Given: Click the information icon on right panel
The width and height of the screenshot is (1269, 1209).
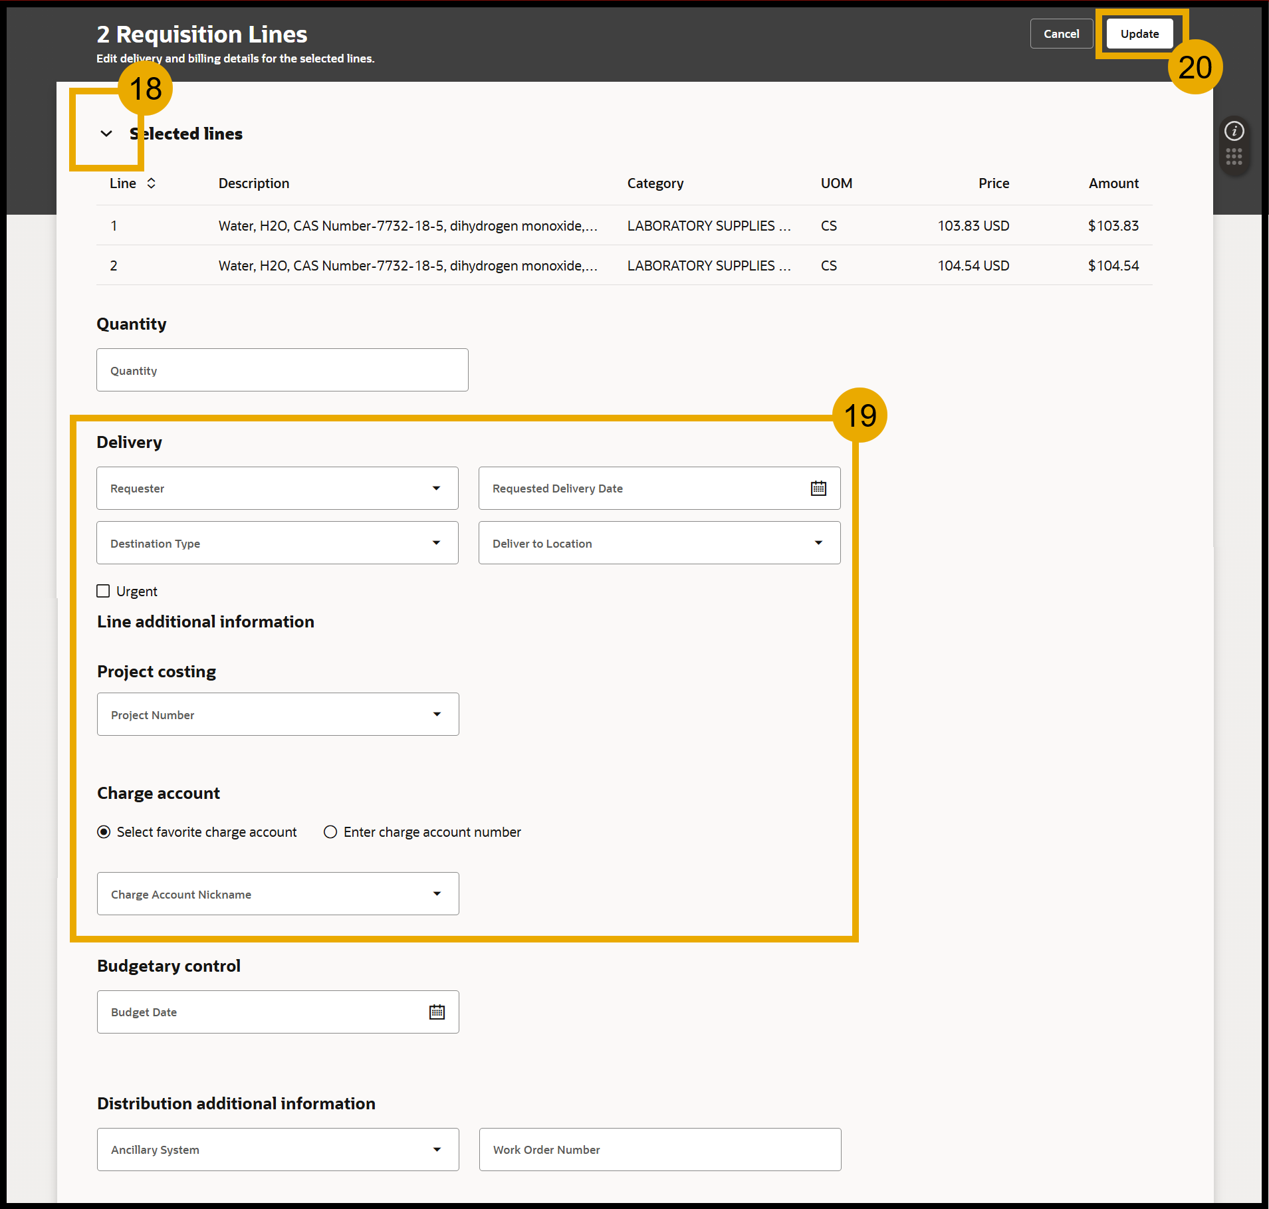Looking at the screenshot, I should point(1234,131).
